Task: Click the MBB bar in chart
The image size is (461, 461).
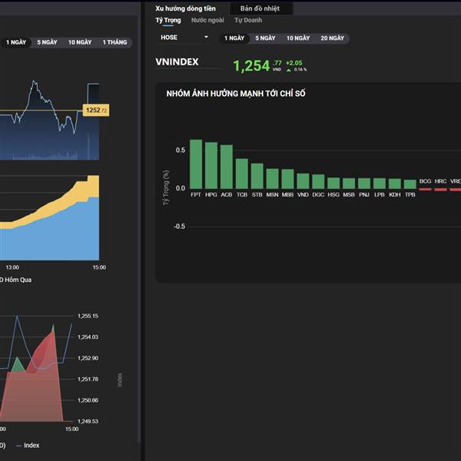Action: click(x=287, y=179)
